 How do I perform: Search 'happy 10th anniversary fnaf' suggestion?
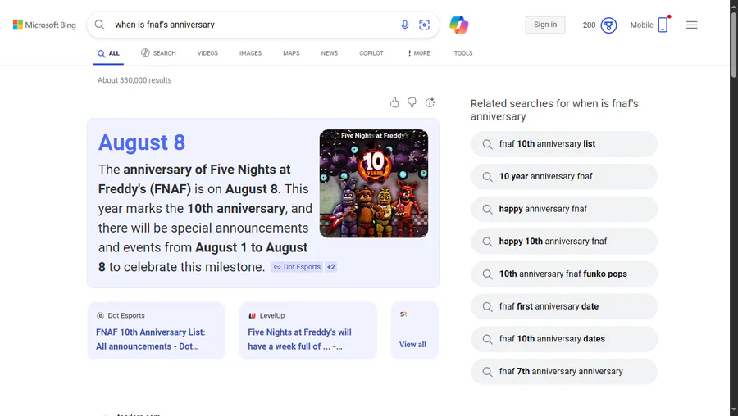[x=564, y=242]
